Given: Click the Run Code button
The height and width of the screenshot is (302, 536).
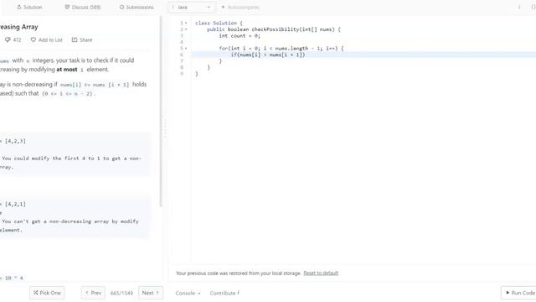Looking at the screenshot, I should (x=519, y=293).
